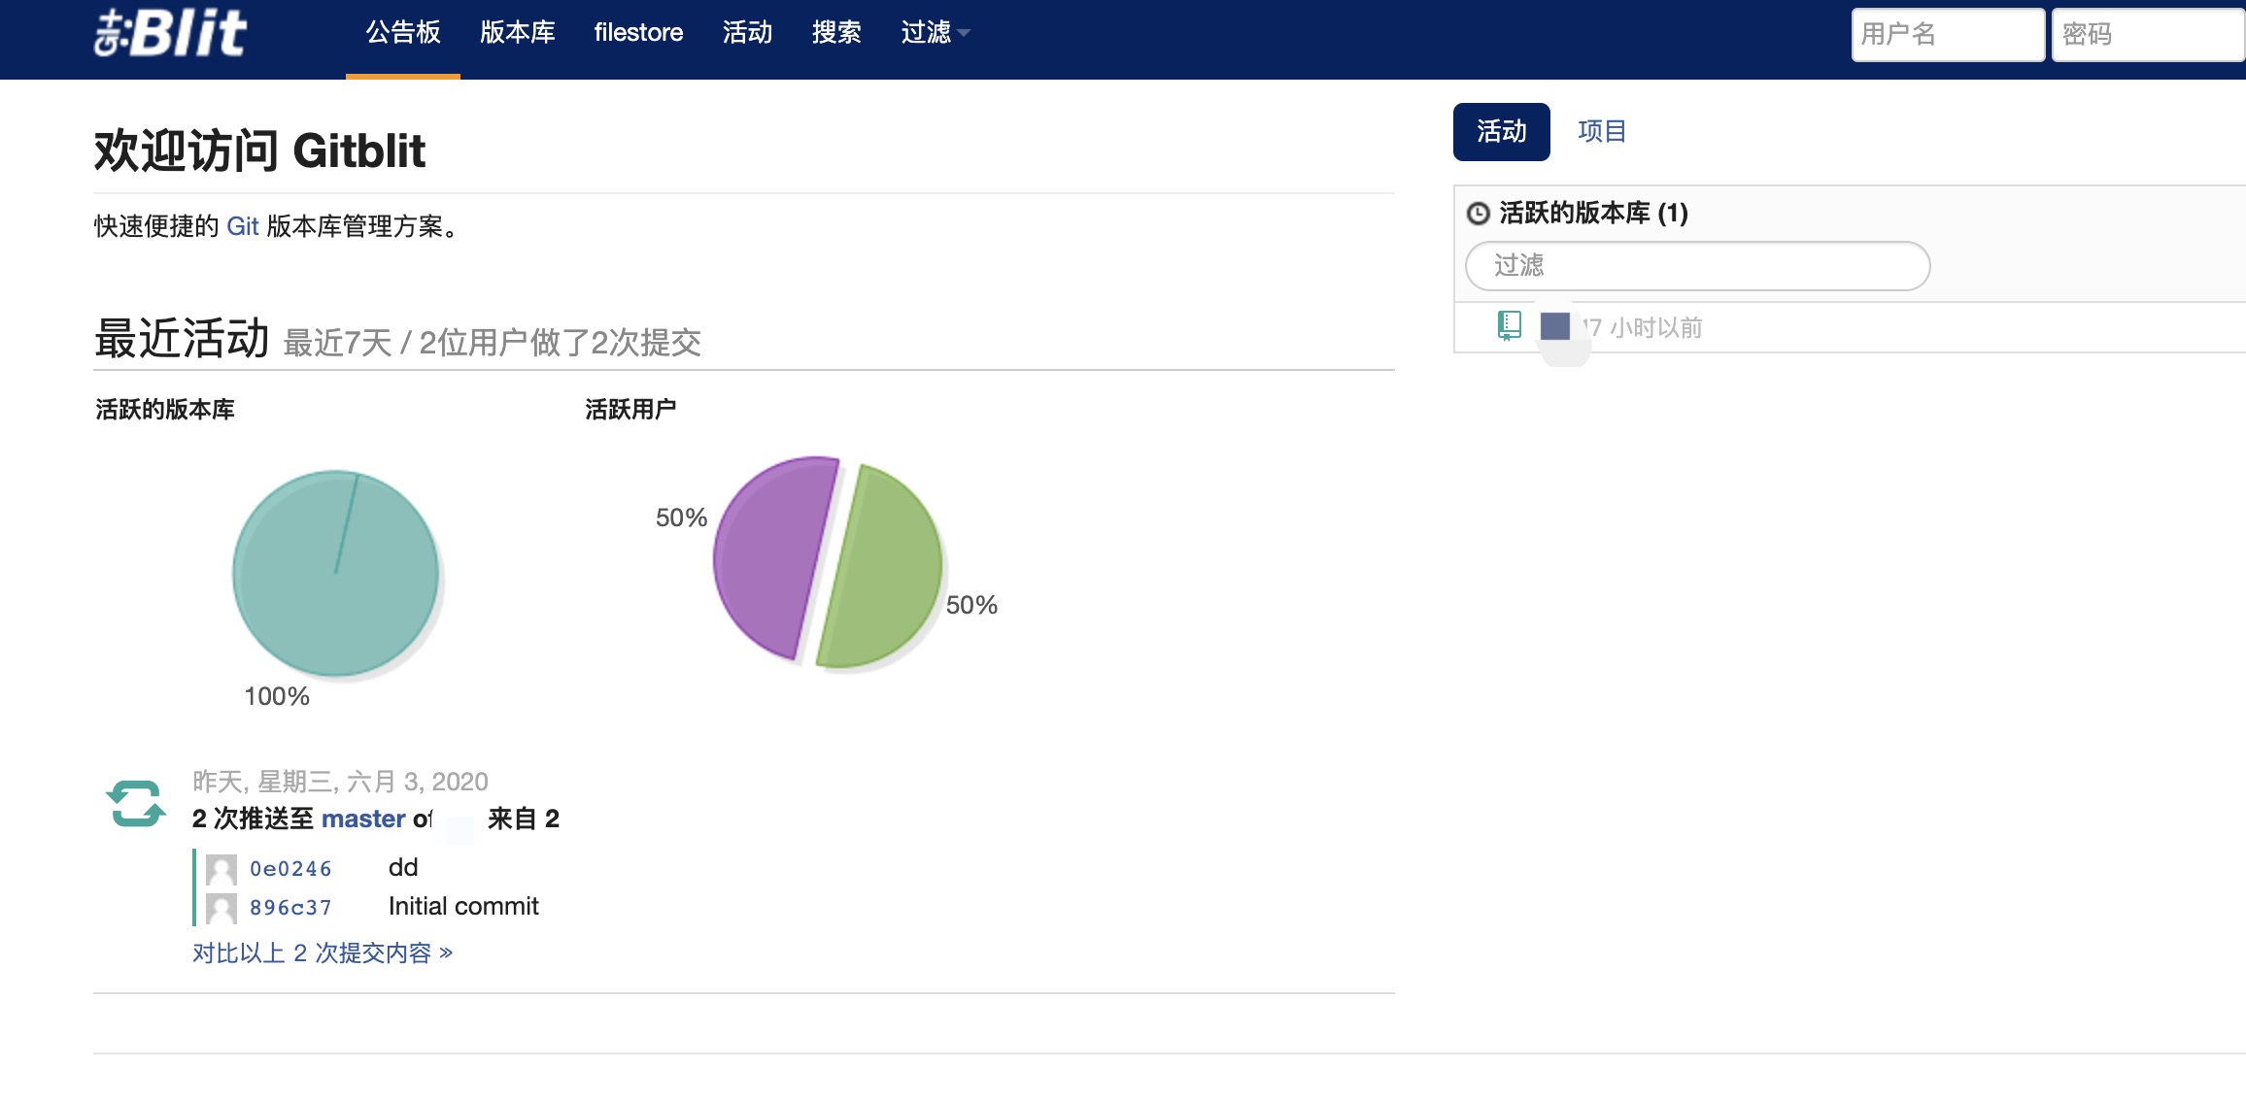Screen dimensions: 2246x1103
Task: Select the 活动 tab in right panel
Action: (x=1501, y=131)
